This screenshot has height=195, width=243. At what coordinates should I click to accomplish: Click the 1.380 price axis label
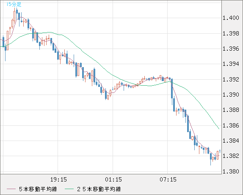tap(231, 171)
